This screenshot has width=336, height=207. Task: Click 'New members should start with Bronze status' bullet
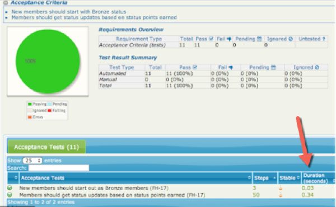69,12
